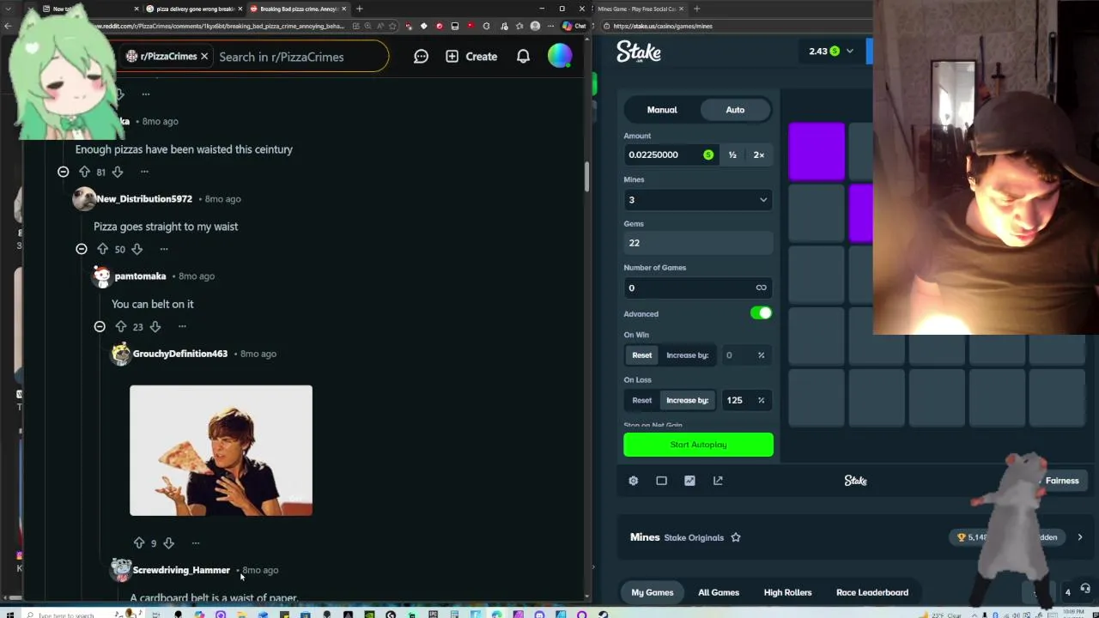Select High Rollers tab
1099x618 pixels.
[x=787, y=592]
